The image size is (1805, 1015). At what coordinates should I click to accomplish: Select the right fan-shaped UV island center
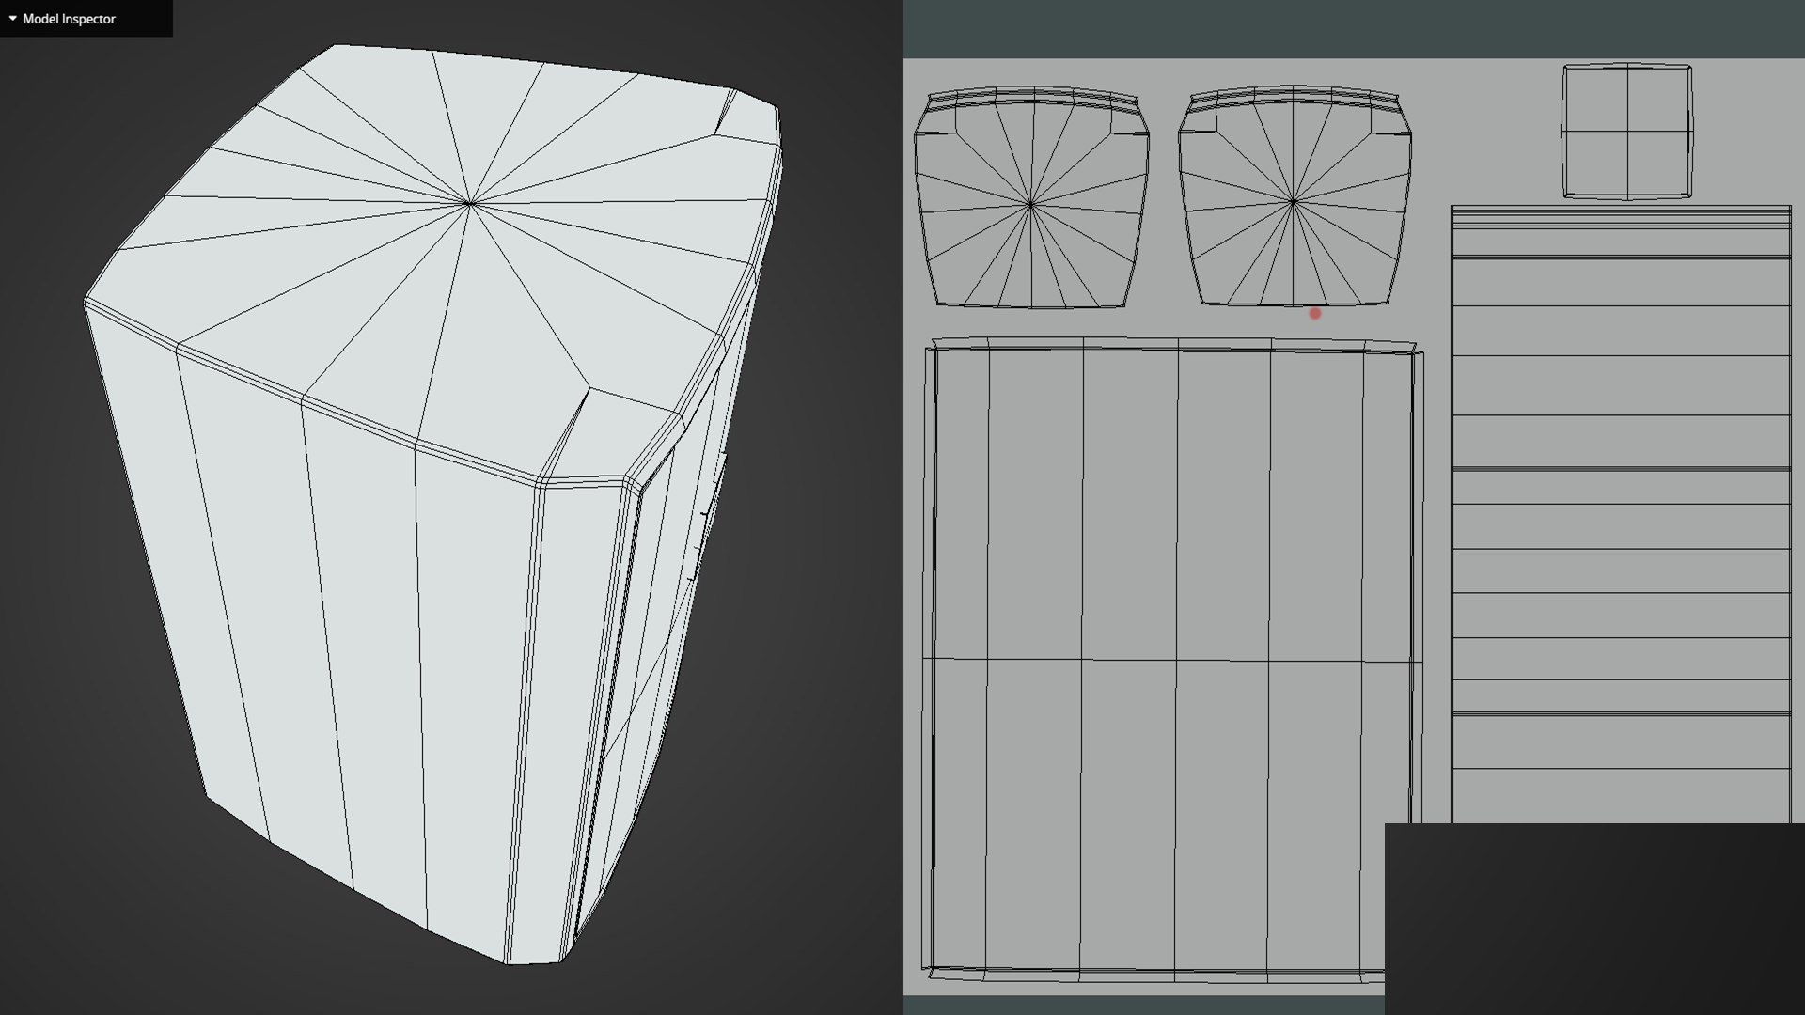pos(1294,201)
